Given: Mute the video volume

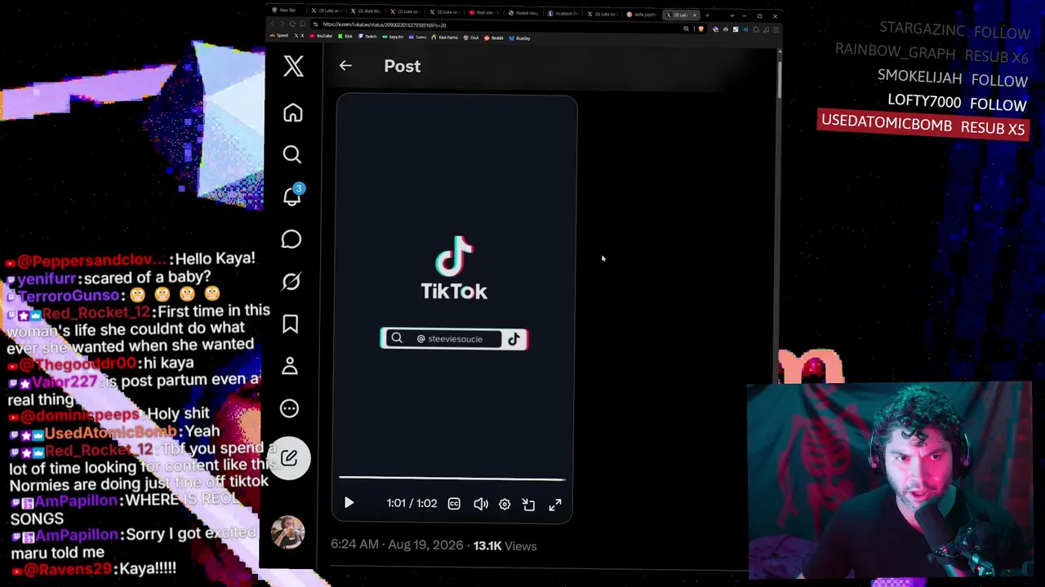Looking at the screenshot, I should point(481,504).
